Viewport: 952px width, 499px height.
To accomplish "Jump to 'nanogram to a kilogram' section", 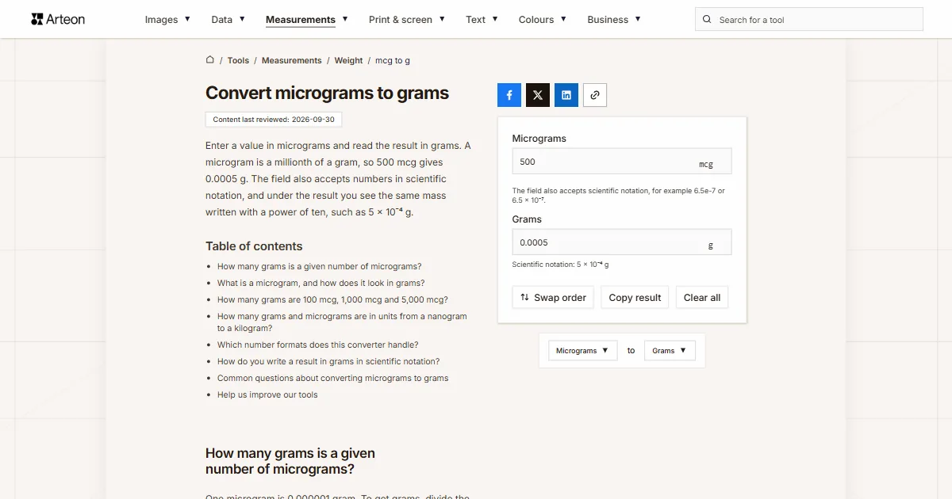I will [342, 322].
